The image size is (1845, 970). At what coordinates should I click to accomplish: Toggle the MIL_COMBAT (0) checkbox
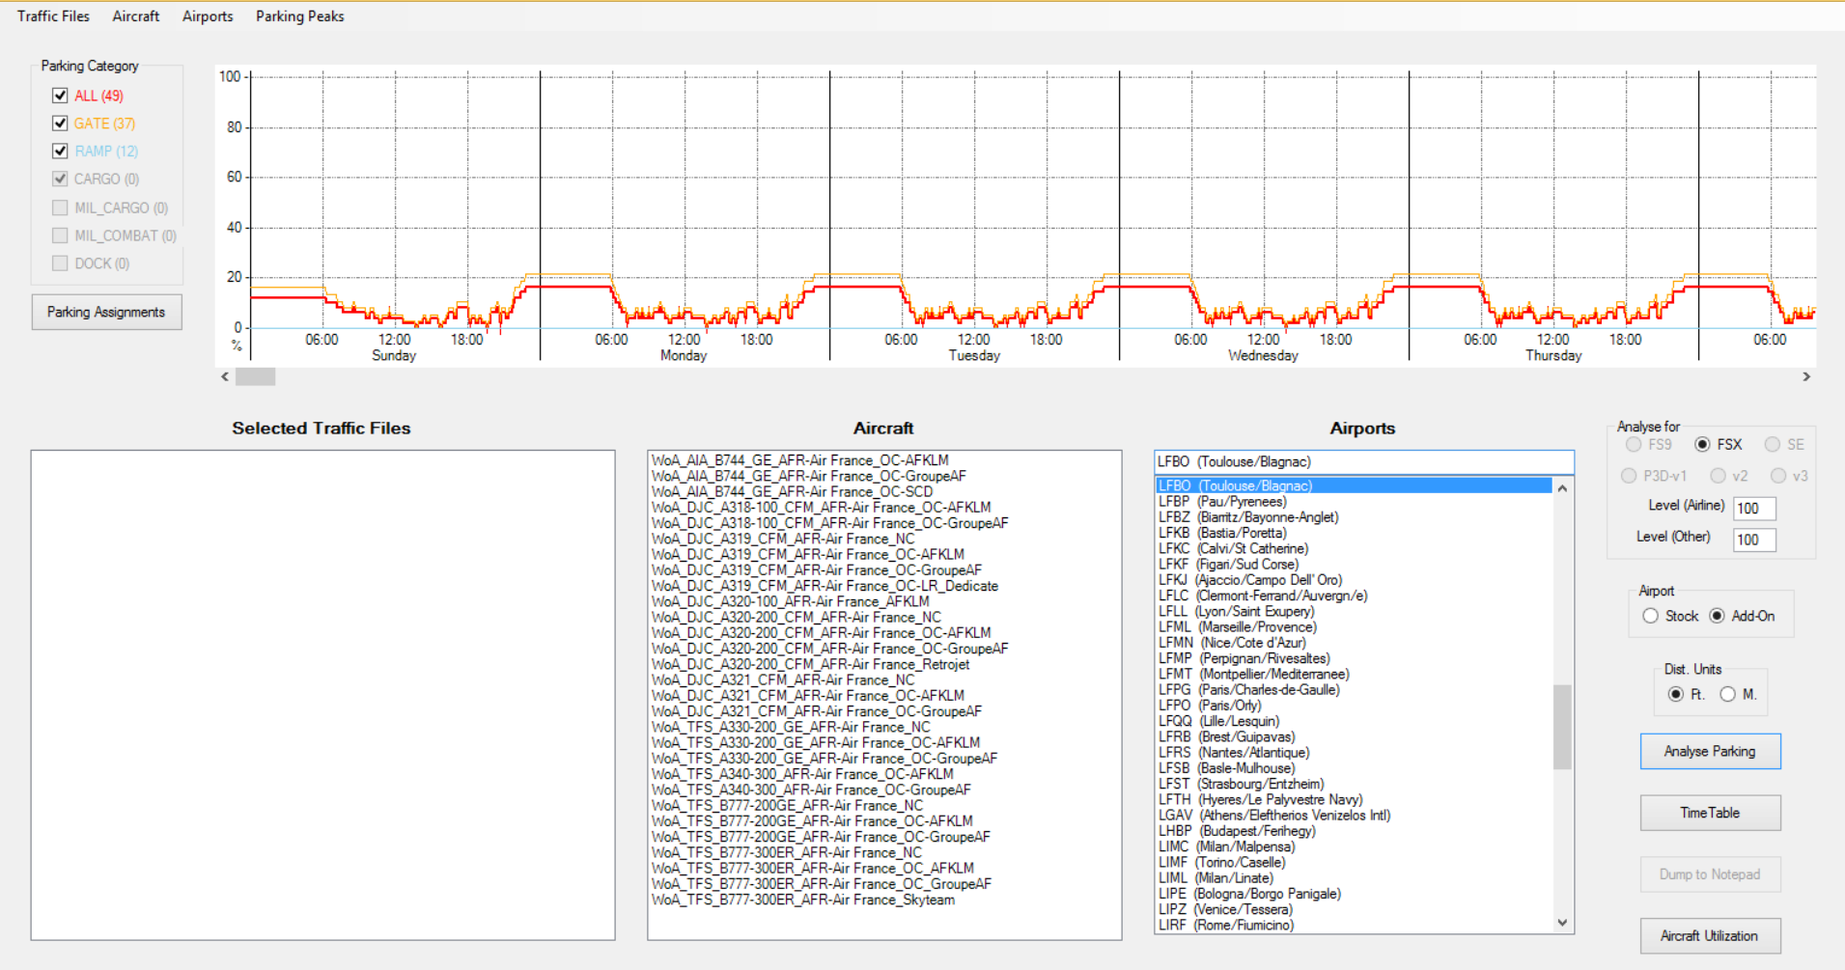60,236
